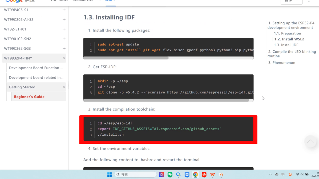
Task: Click the apt-get code block horizontal scrollbar
Action: pyautogui.click(x=126, y=58)
